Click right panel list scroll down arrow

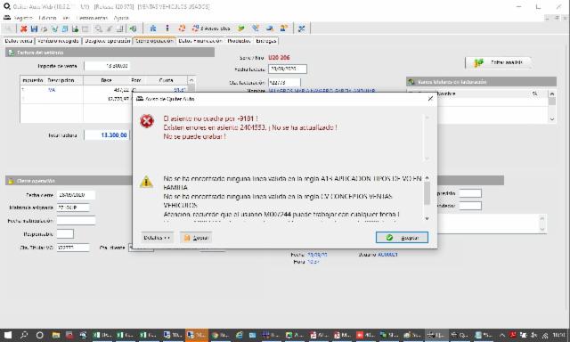tap(552, 119)
